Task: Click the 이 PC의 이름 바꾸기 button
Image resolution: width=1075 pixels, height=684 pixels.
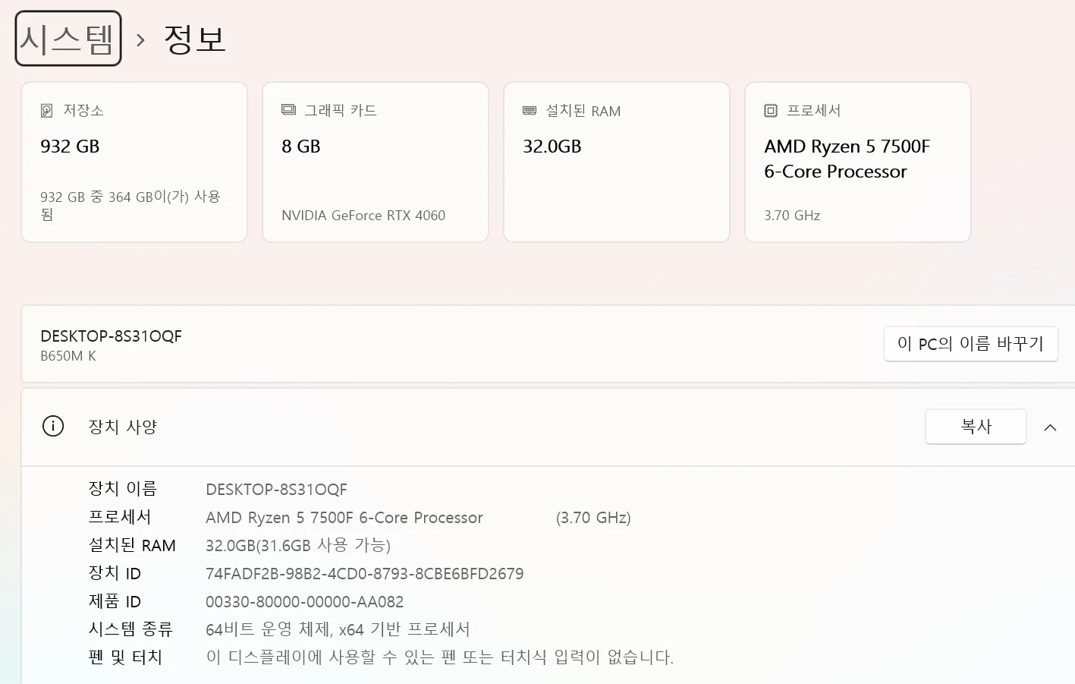Action: (970, 344)
